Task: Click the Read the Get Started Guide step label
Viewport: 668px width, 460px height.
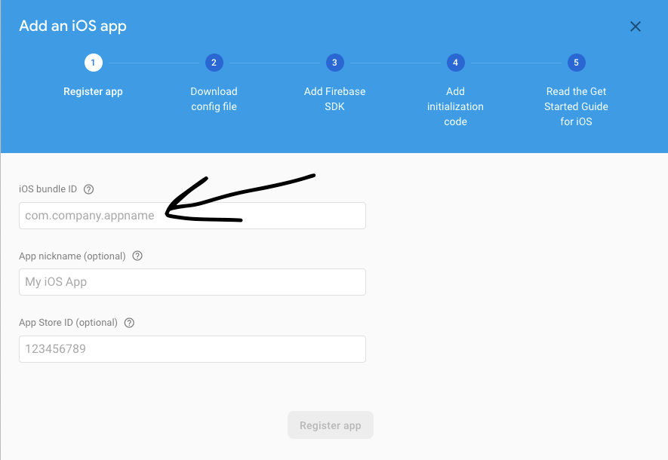Action: tap(576, 106)
